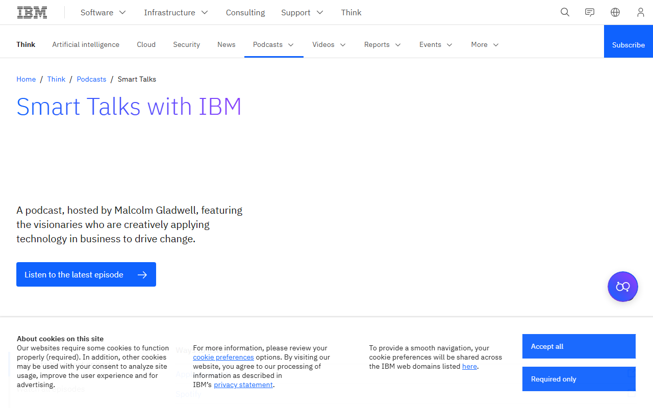This screenshot has width=653, height=408.
Task: Expand the Support menu
Action: point(302,12)
